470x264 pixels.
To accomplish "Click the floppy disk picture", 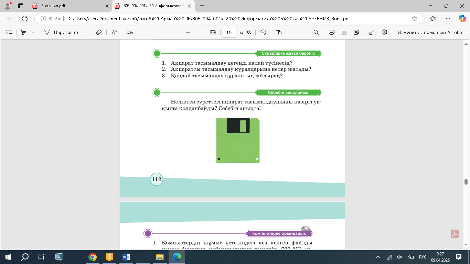I will pyautogui.click(x=238, y=140).
